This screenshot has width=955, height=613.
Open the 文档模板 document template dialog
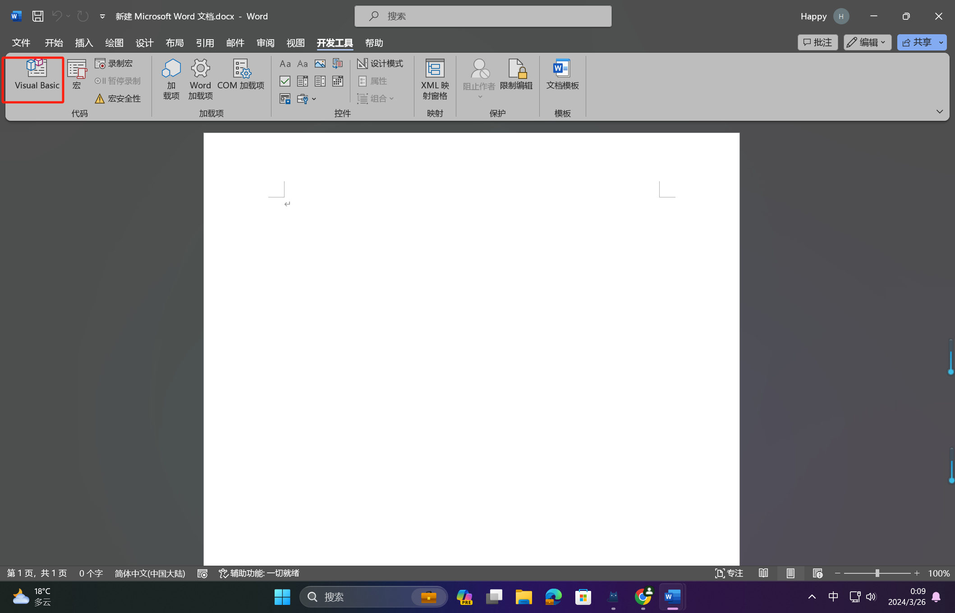[562, 75]
